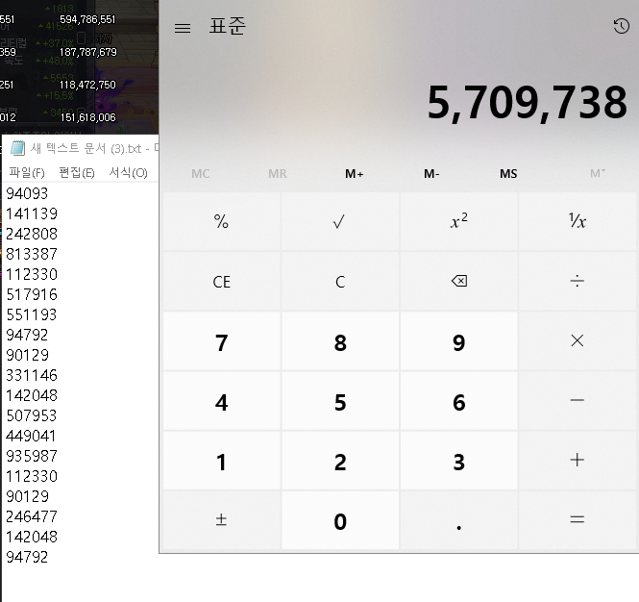Screen dimensions: 639x602
Task: Click the MC memory clear button
Action: point(201,174)
